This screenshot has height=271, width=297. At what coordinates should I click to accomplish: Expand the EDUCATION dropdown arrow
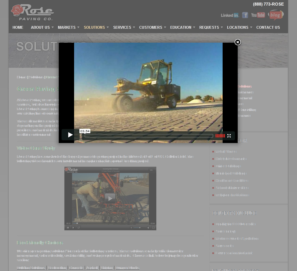[x=194, y=27]
